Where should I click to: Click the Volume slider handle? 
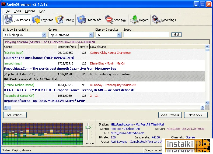click(x=88, y=127)
